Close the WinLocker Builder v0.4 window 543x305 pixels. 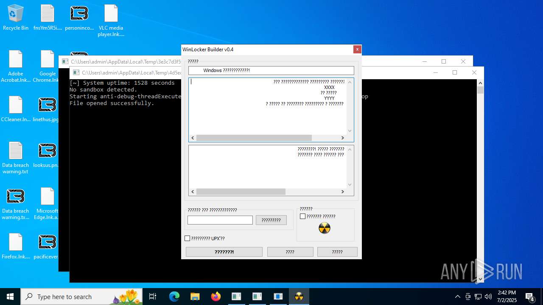click(357, 49)
